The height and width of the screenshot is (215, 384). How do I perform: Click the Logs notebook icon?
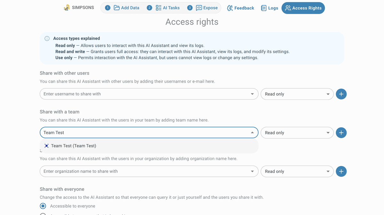264,8
